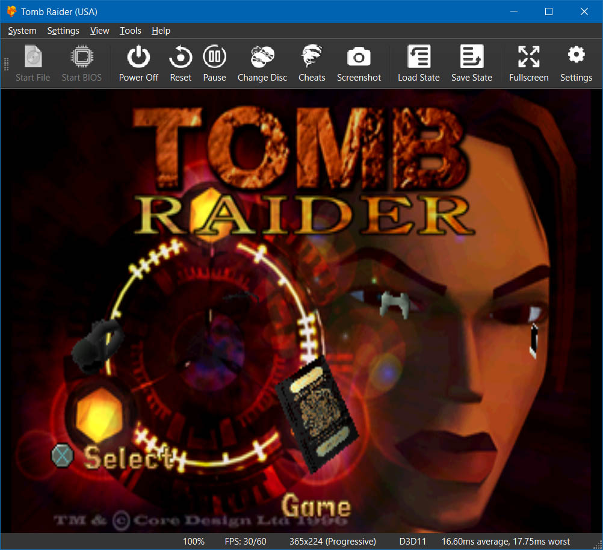
Task: Open Settings from the toolbar gear
Action: tap(576, 64)
